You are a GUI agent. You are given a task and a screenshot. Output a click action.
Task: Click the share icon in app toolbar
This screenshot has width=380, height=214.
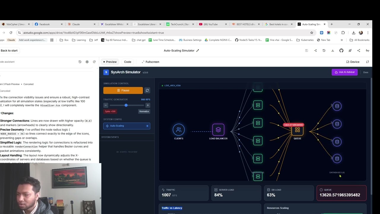click(359, 51)
